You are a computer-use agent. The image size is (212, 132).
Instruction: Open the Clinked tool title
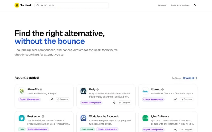pyautogui.click(x=156, y=89)
